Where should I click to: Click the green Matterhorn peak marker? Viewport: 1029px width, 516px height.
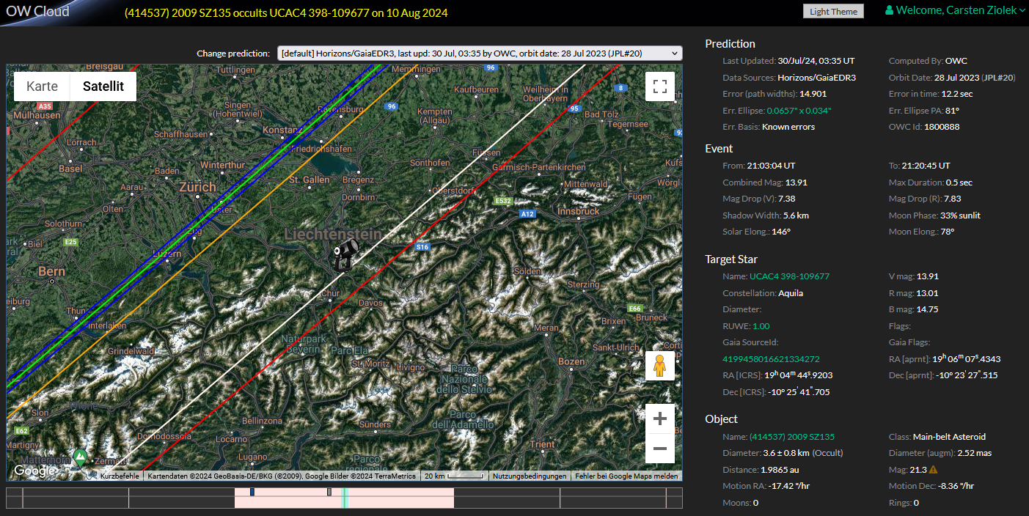tap(81, 457)
